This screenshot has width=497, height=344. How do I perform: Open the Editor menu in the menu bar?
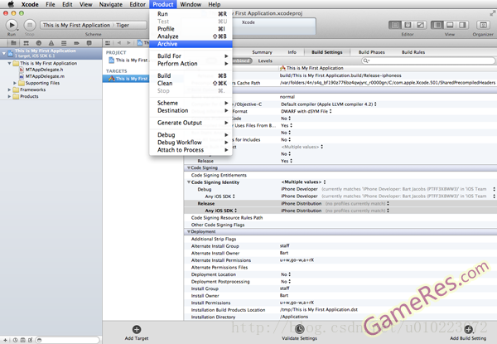tap(138, 4)
